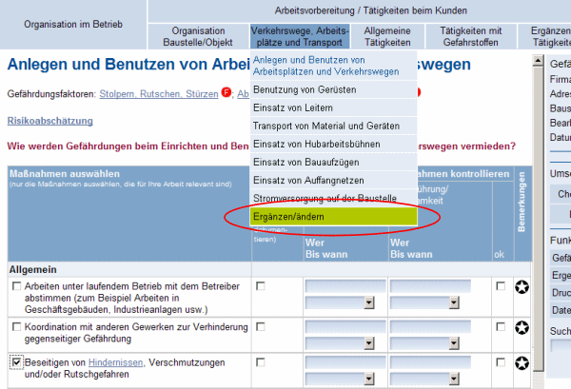Open second 'Wer' dropdown in 'Arbeiten unter' row
Screen dimensions: 571x389
430,285
